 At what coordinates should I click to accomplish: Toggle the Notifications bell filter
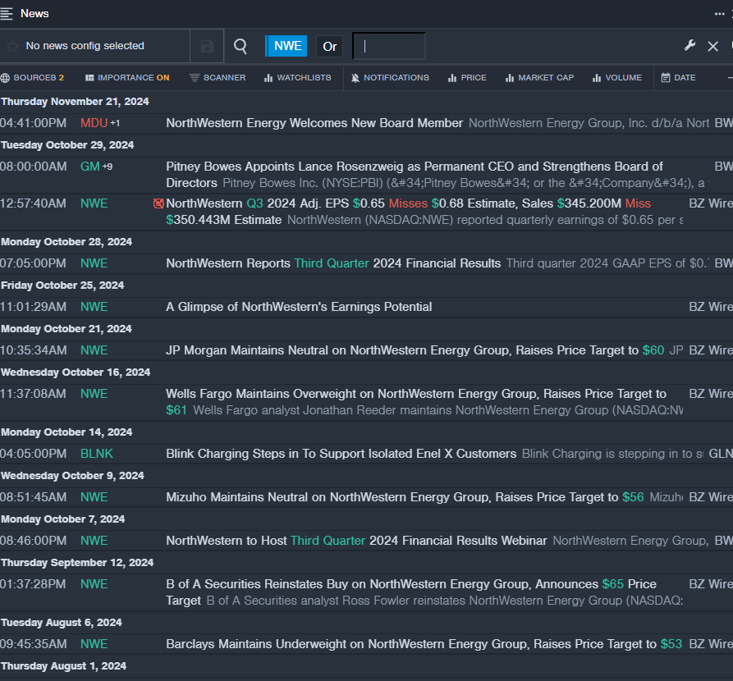pyautogui.click(x=389, y=78)
